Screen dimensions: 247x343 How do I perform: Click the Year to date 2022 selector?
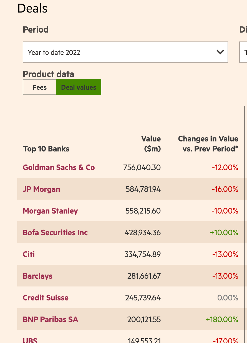(x=125, y=52)
